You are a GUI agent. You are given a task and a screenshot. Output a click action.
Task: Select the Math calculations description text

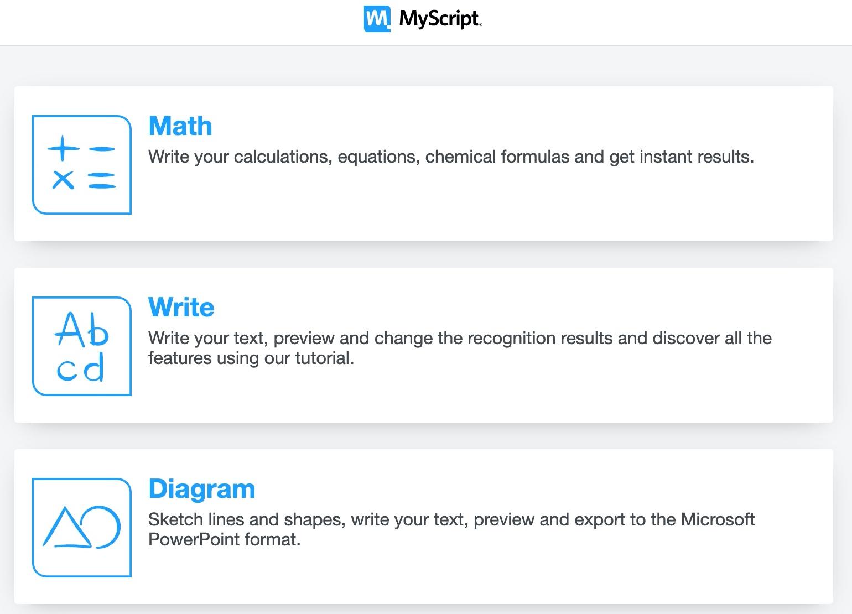point(450,157)
